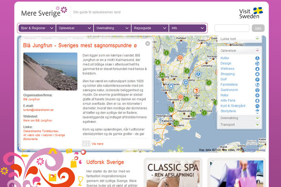Click the Aktiv Ferie category icon
281x187 pixels.
(x=257, y=101)
